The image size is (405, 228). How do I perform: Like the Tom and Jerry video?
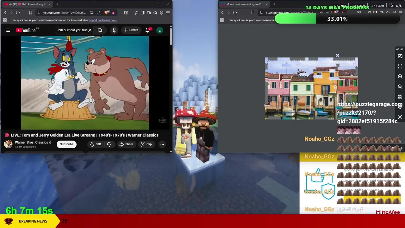95,144
